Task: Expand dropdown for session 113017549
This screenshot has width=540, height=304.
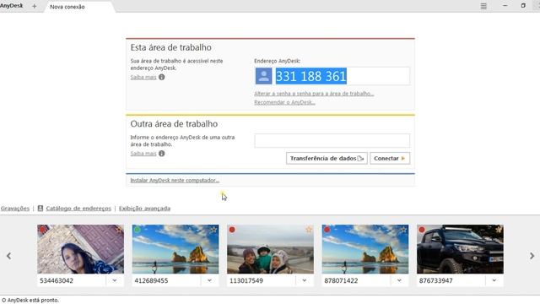Action: click(305, 280)
